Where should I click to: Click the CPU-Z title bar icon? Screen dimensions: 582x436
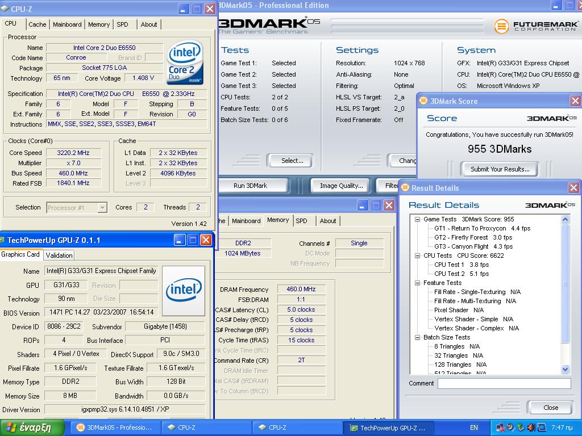[x=5, y=9]
